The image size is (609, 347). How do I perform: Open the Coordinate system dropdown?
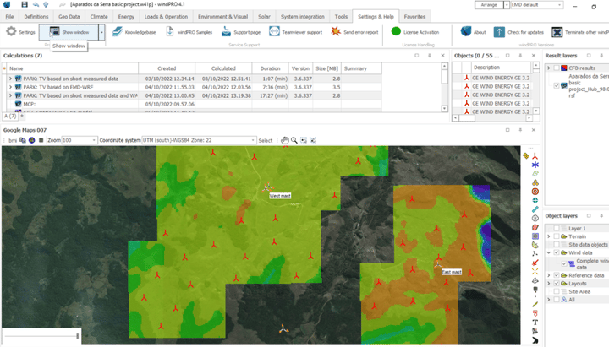click(x=199, y=140)
